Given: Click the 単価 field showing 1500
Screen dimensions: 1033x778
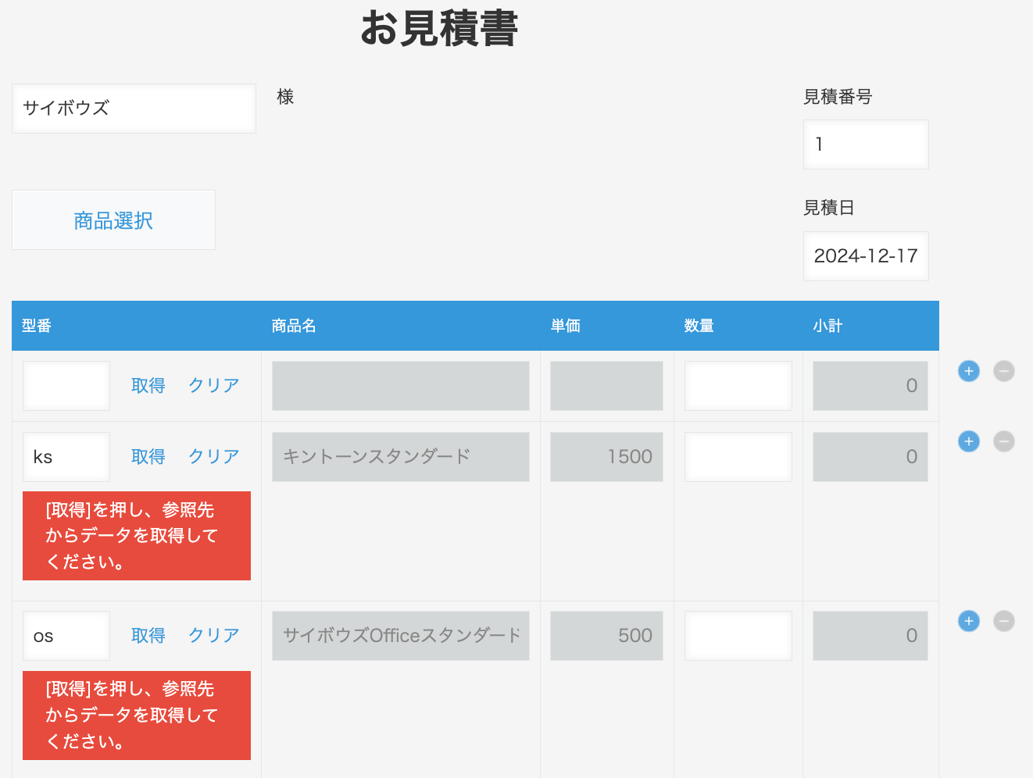Looking at the screenshot, I should [606, 457].
